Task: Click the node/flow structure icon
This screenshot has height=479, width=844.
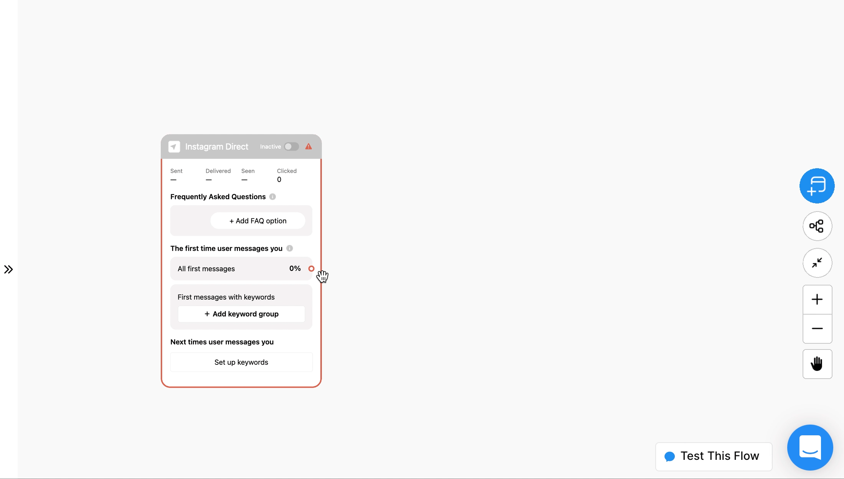Action: 817,226
